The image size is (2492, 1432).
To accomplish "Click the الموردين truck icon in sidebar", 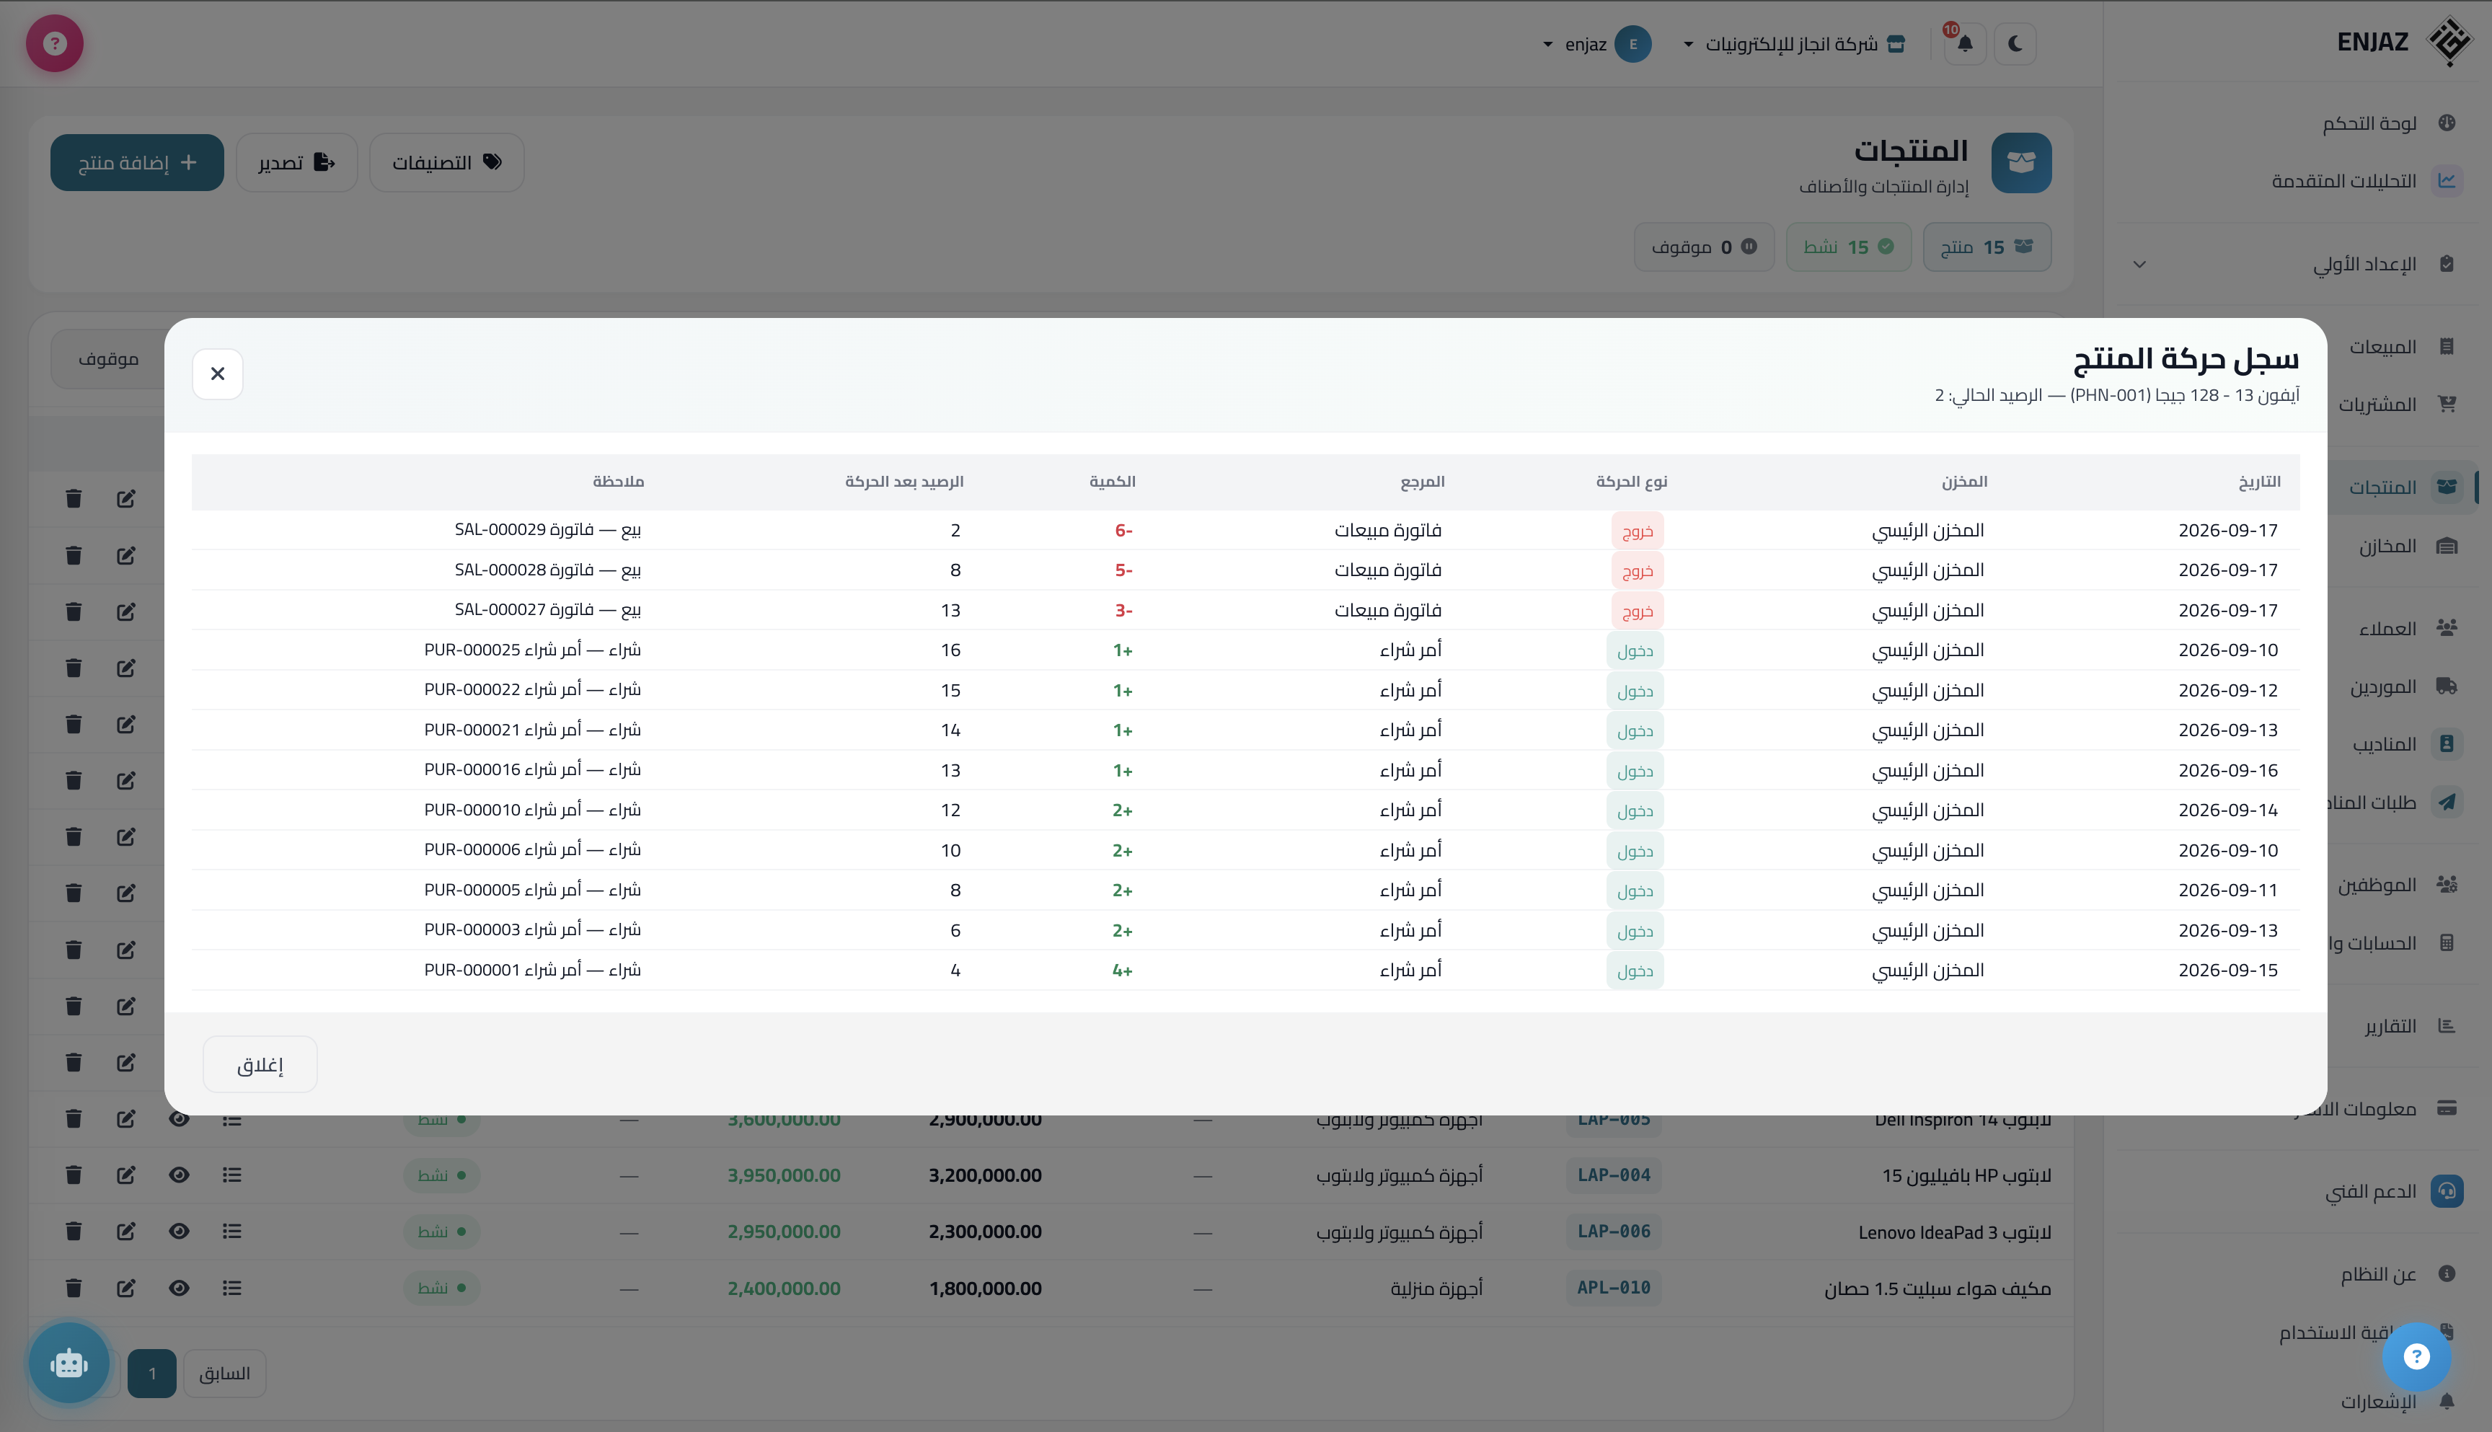I will [2447, 686].
